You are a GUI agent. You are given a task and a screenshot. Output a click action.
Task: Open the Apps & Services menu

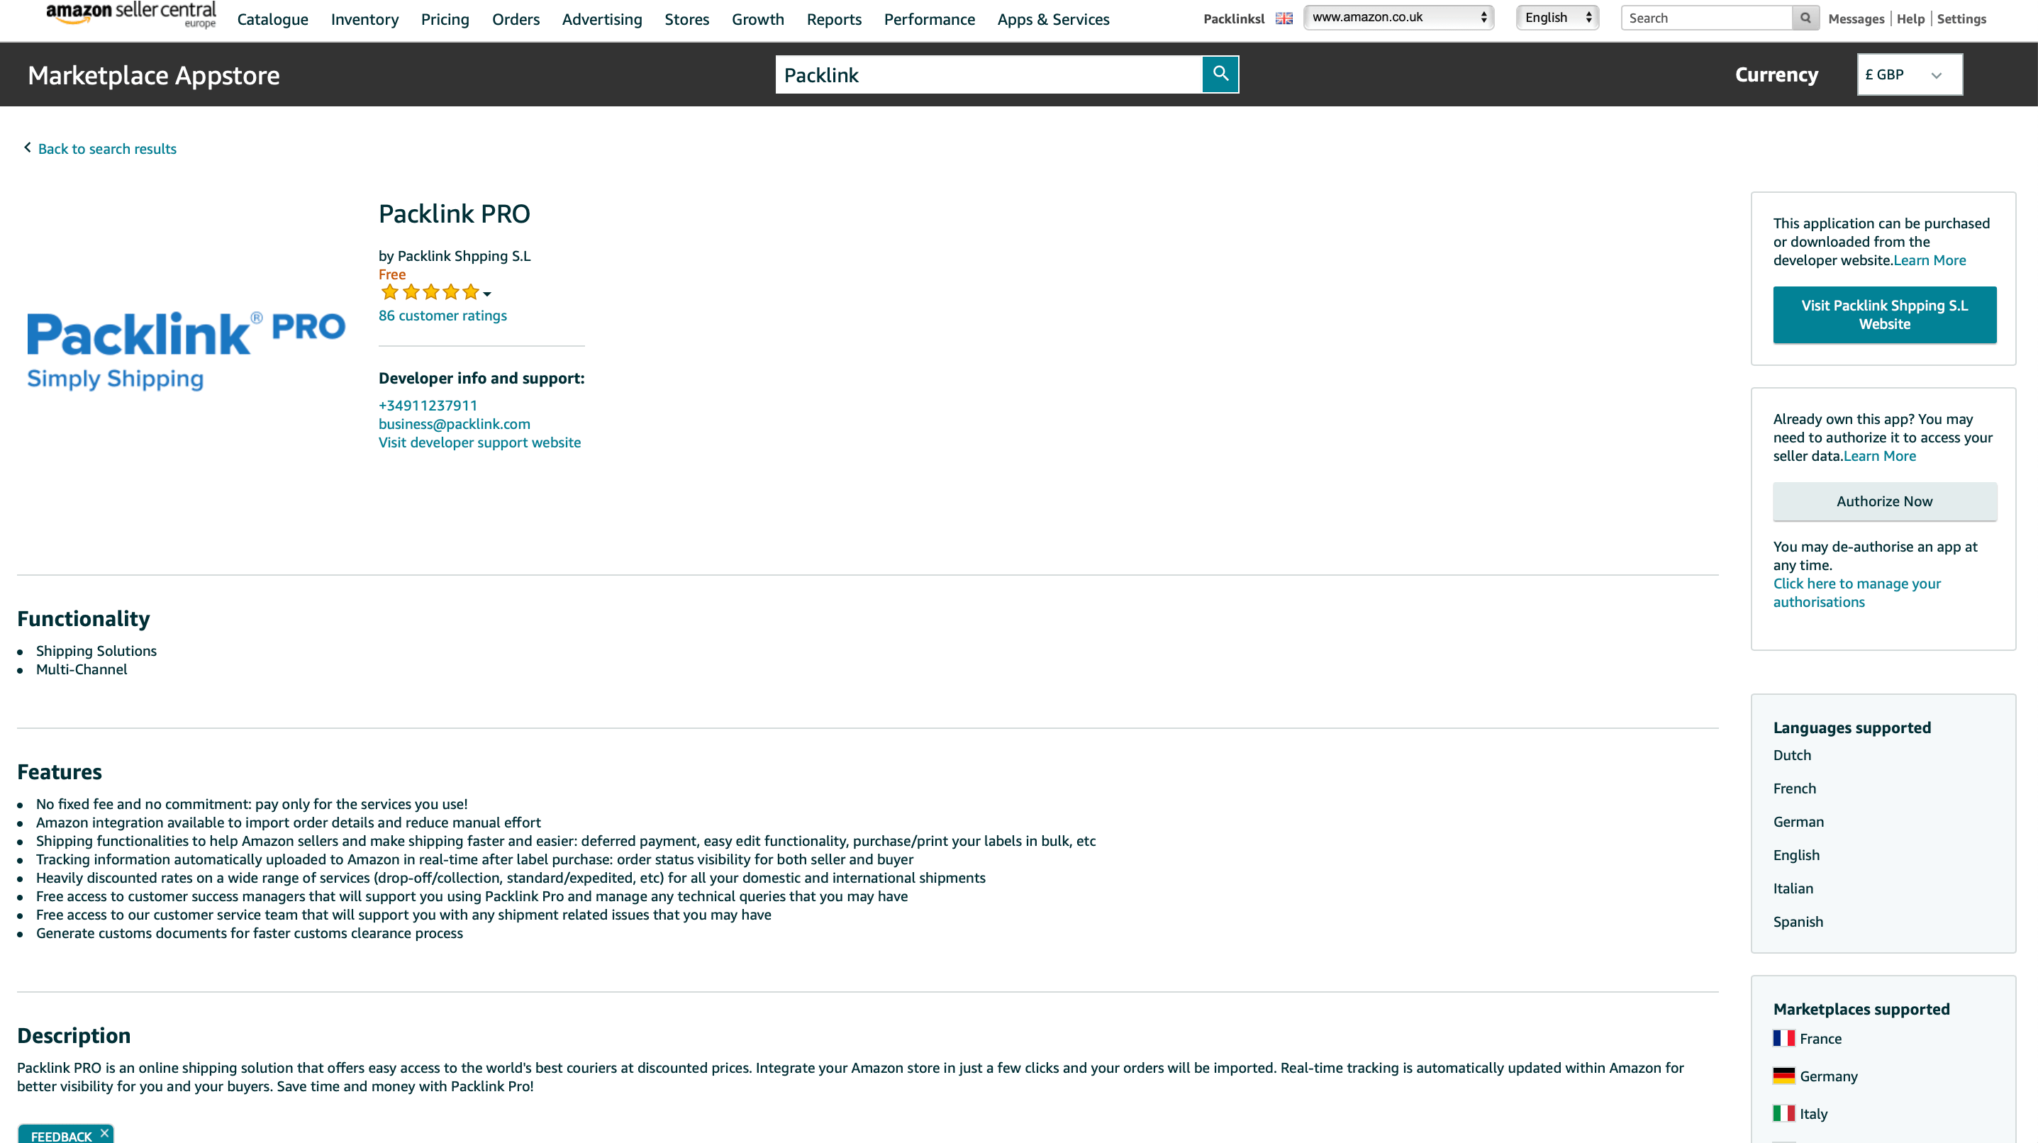click(x=1053, y=19)
